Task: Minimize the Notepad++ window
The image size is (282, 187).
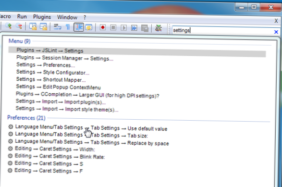Action: (241, 7)
